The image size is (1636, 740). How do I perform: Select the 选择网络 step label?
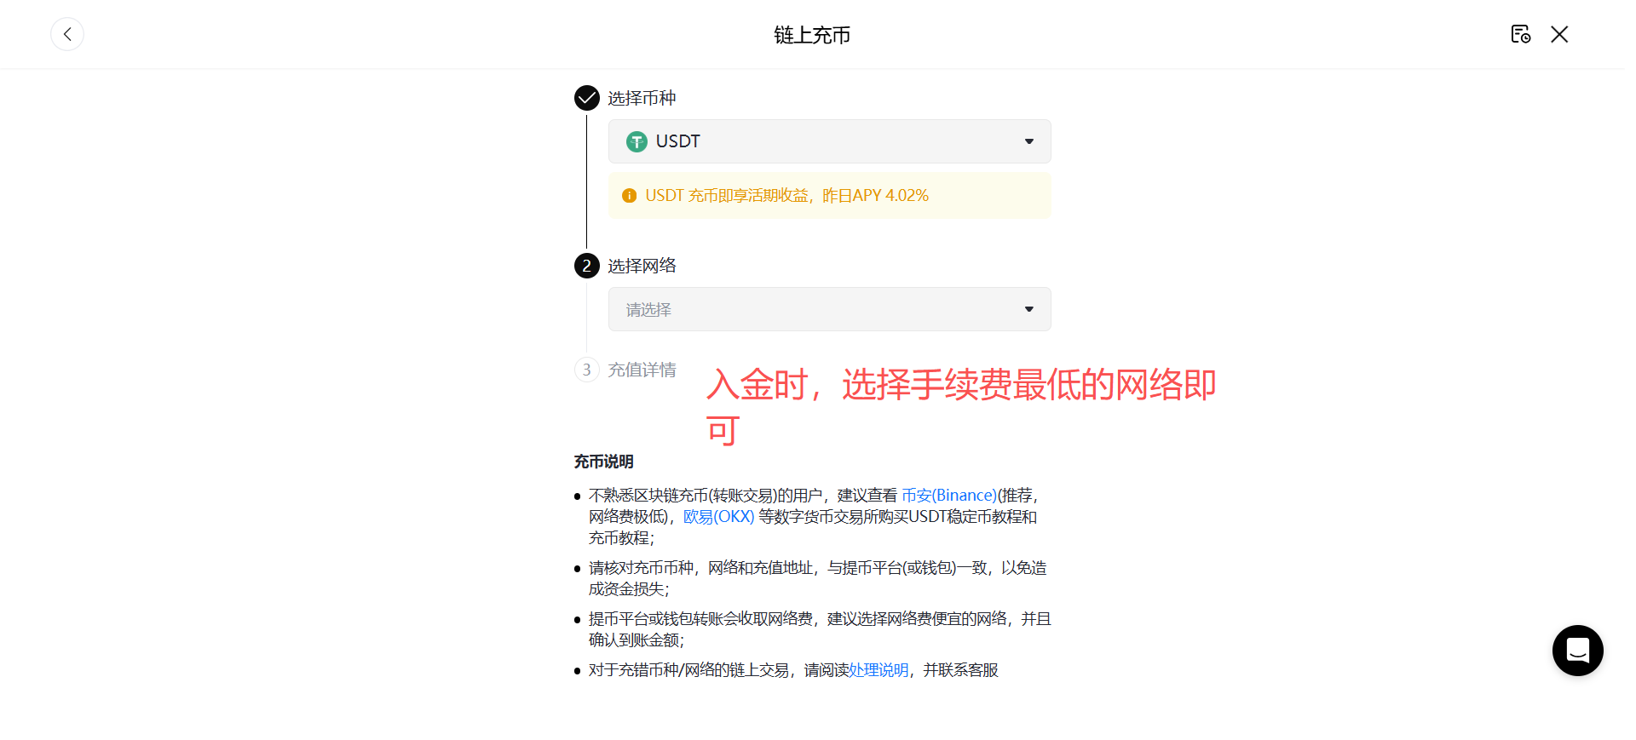642,266
